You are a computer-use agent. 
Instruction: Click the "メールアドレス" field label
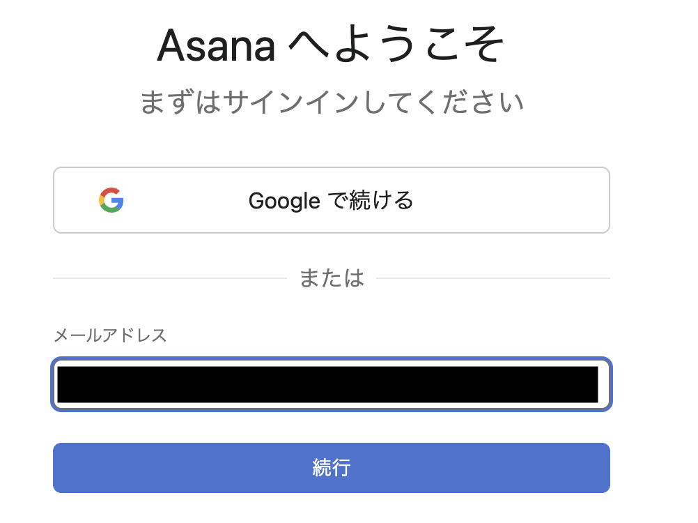pos(110,335)
